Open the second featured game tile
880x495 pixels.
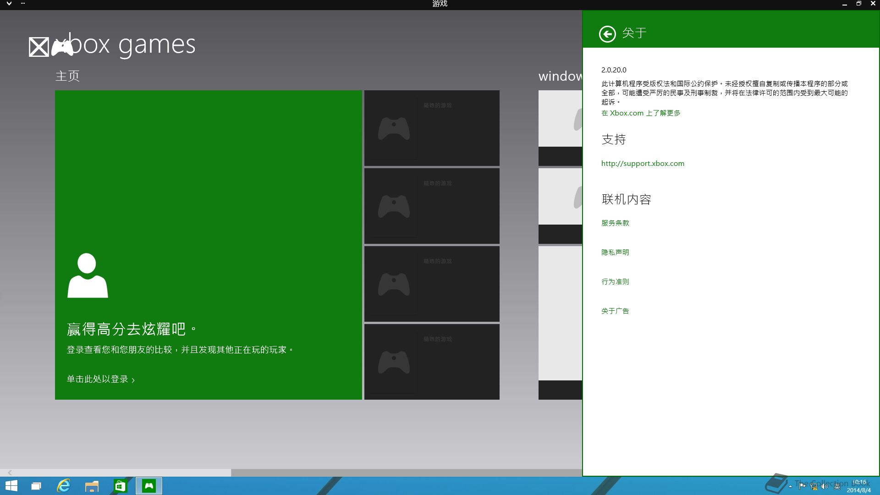(x=432, y=206)
